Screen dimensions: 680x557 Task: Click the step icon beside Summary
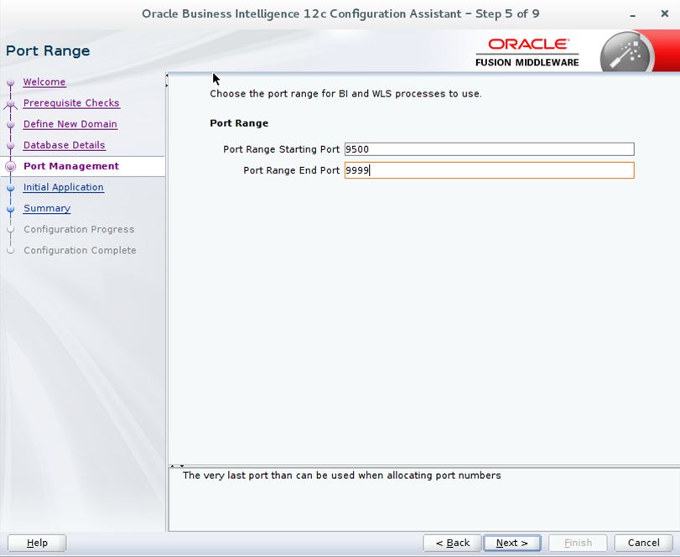(x=9, y=208)
